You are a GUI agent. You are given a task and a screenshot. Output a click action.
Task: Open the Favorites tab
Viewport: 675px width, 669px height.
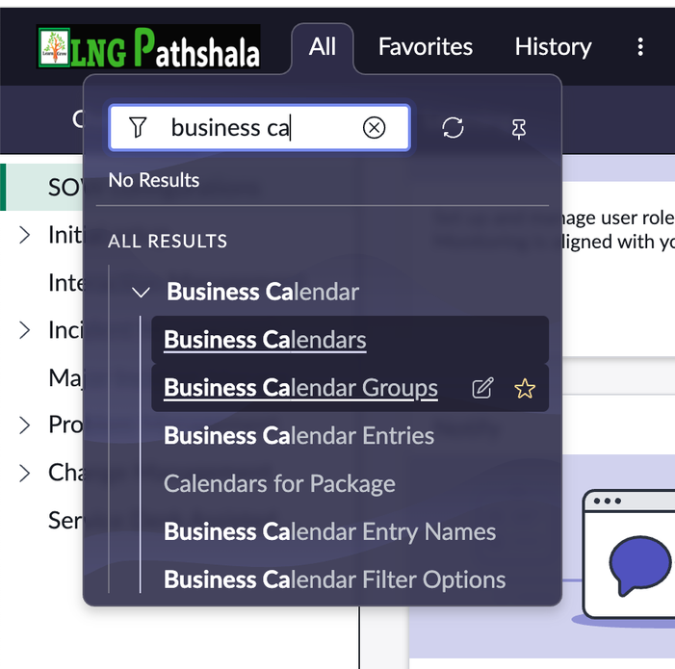coord(425,46)
